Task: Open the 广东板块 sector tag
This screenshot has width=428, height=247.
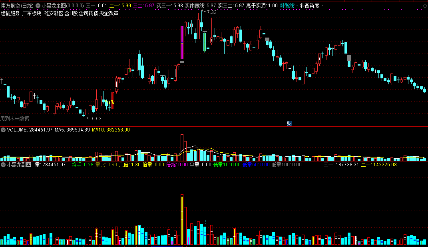Action: [x=32, y=13]
